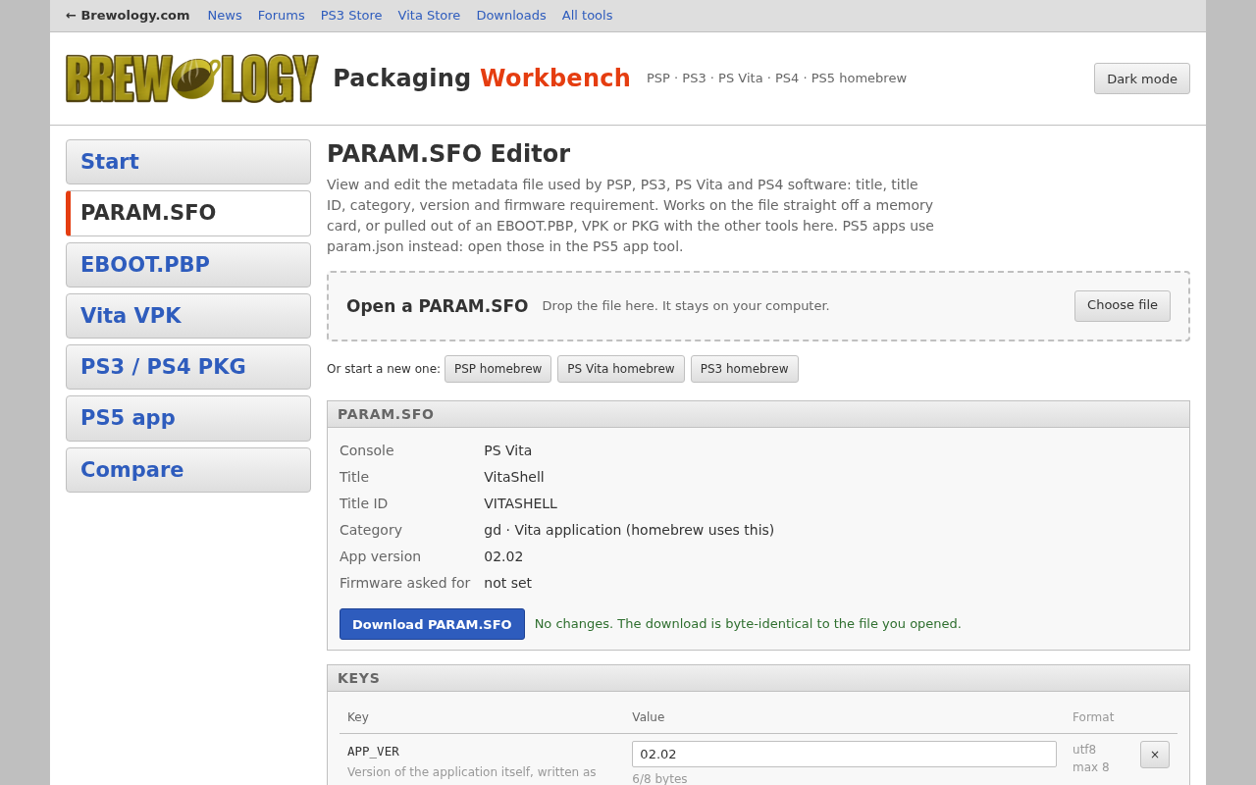Click the PARAM.SFO Editor heading

[x=448, y=154]
